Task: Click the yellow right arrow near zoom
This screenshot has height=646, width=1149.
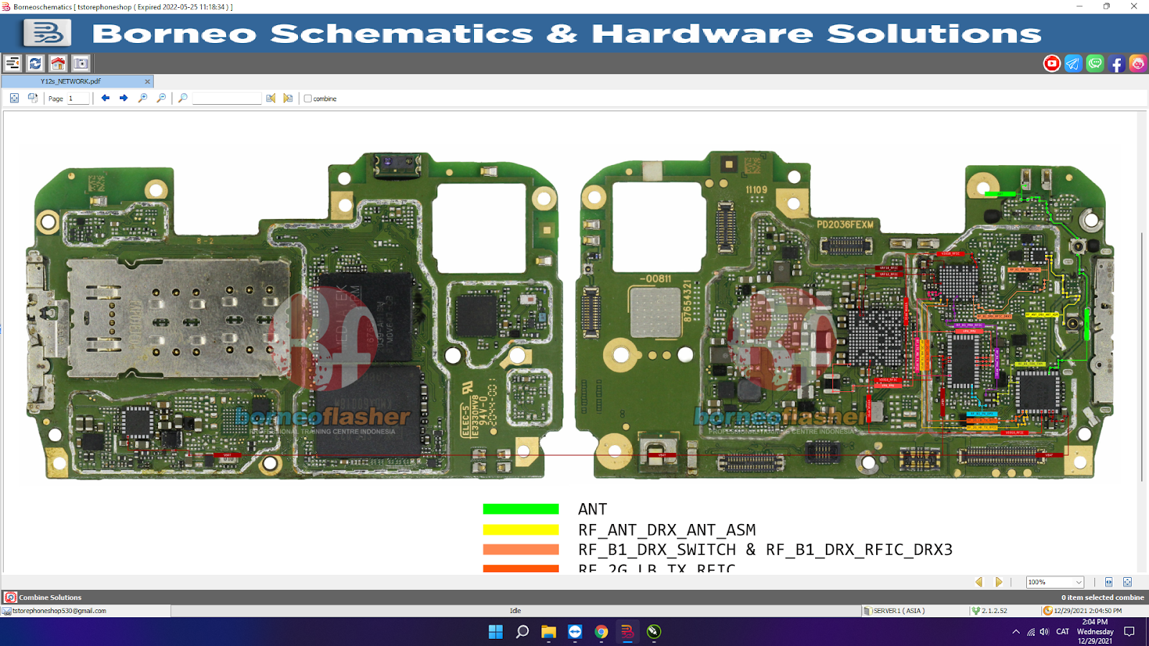Action: (998, 582)
